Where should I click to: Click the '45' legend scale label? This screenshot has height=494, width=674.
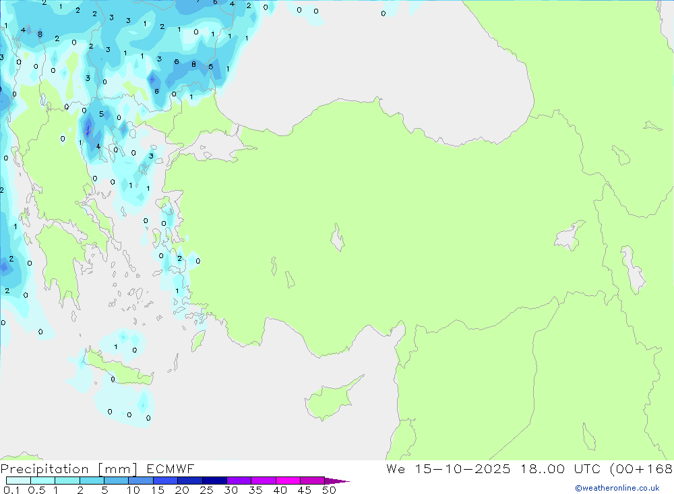tap(305, 490)
